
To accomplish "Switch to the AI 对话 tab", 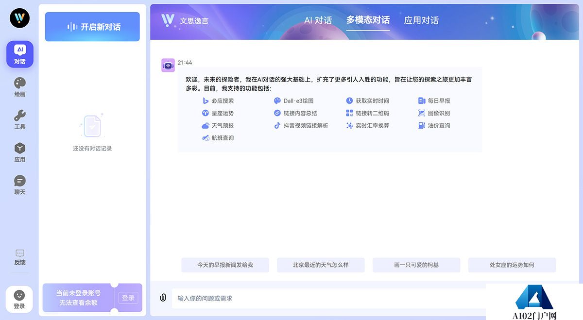I will click(318, 20).
